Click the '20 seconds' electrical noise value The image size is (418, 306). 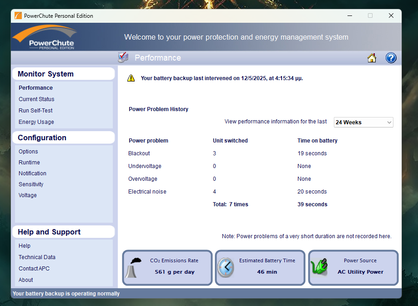(312, 192)
